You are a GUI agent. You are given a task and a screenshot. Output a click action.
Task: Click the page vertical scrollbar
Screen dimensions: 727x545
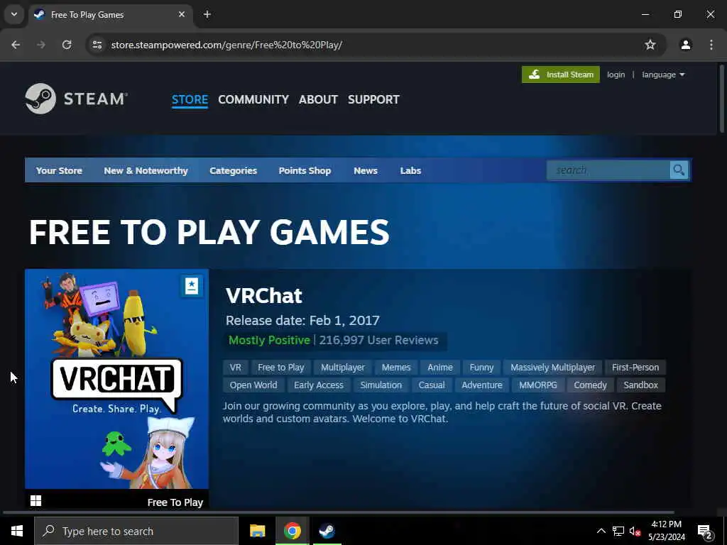[721, 98]
